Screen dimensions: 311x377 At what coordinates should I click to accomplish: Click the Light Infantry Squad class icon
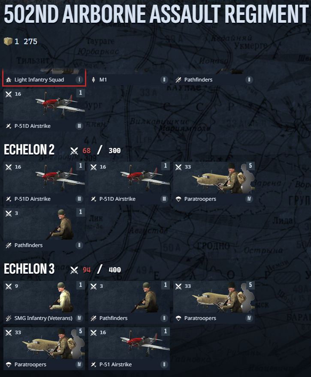point(9,80)
